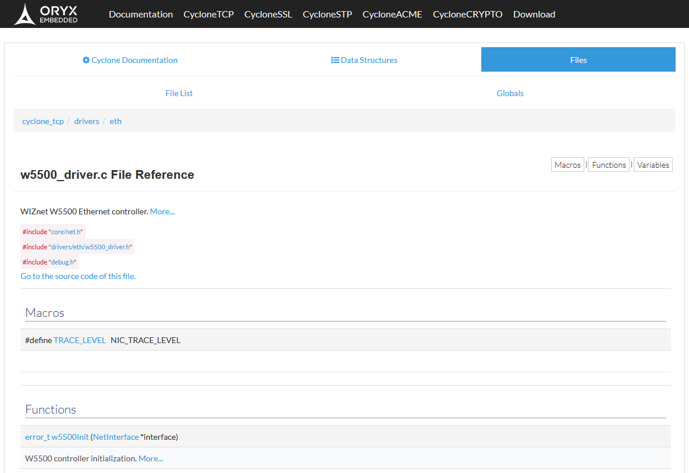Open the CycloneSTP navigation link
This screenshot has width=689, height=473.
pyautogui.click(x=328, y=14)
